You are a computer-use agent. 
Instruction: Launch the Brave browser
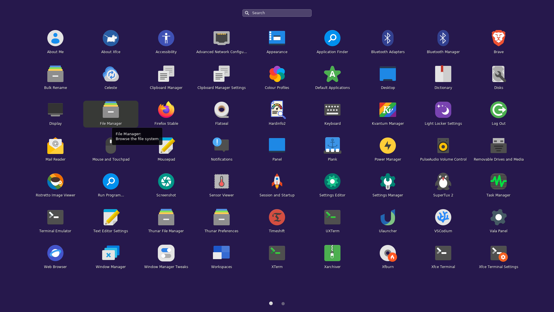[499, 42]
